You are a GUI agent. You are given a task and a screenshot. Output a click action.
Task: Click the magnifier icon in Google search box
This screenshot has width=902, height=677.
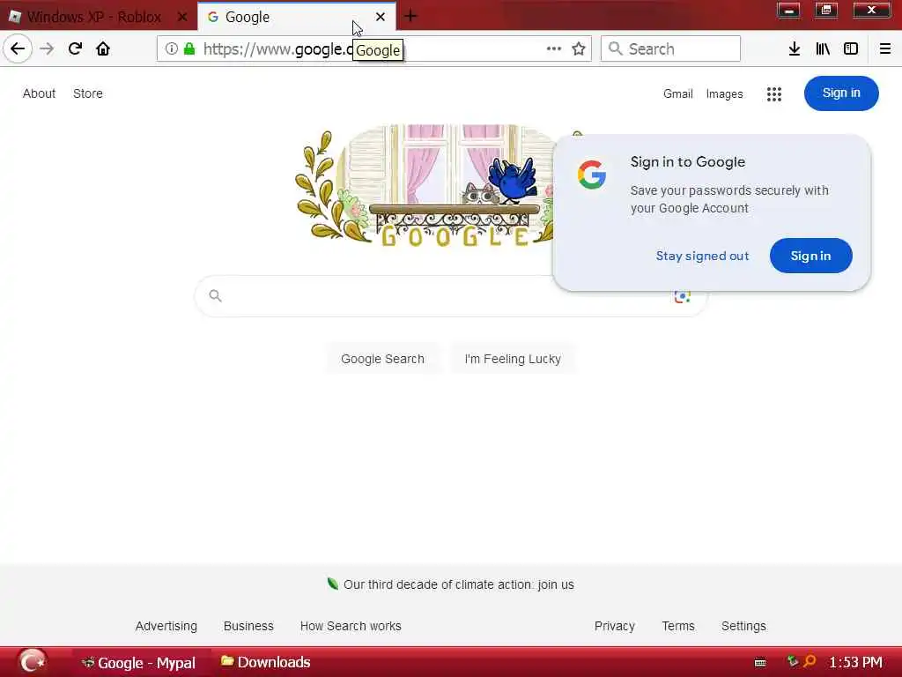215,296
